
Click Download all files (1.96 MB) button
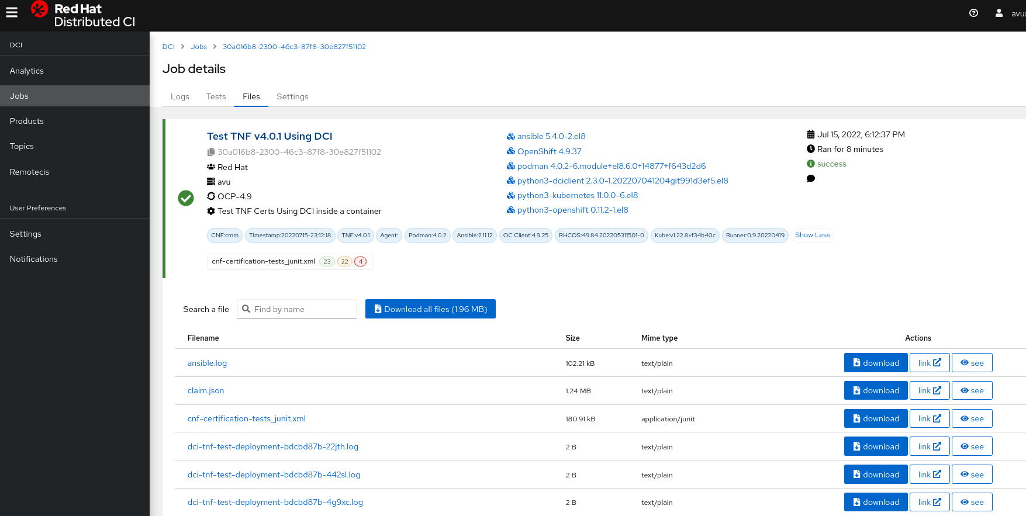pos(430,309)
